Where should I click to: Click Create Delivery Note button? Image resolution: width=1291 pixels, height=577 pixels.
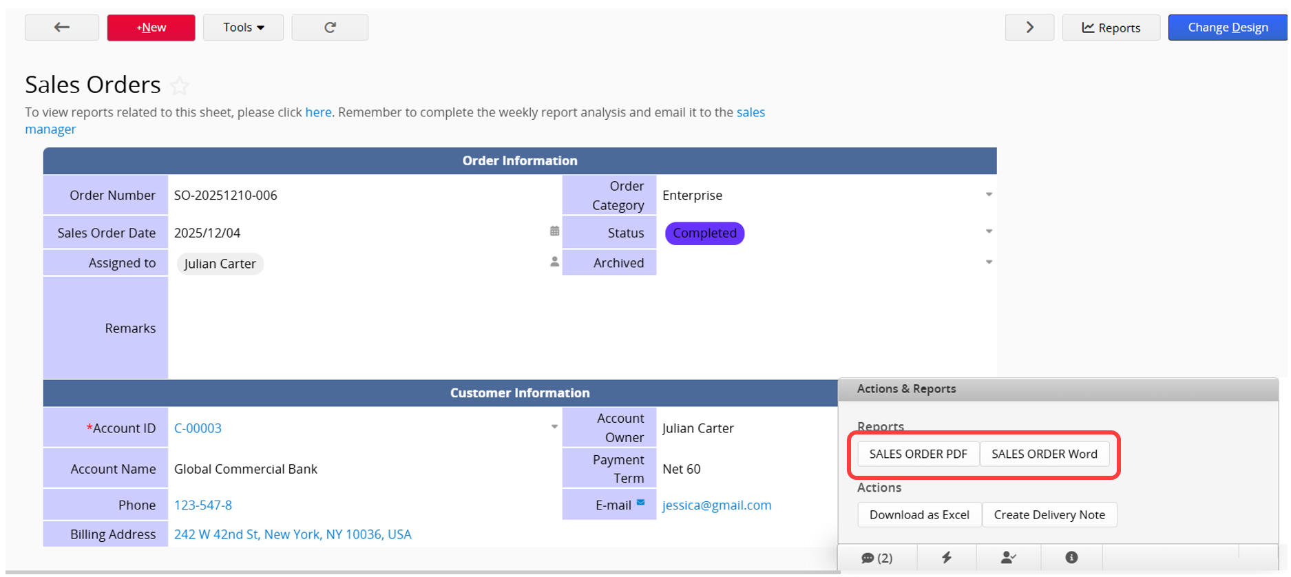click(x=1049, y=515)
